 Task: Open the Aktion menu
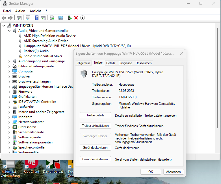click(x=20, y=11)
